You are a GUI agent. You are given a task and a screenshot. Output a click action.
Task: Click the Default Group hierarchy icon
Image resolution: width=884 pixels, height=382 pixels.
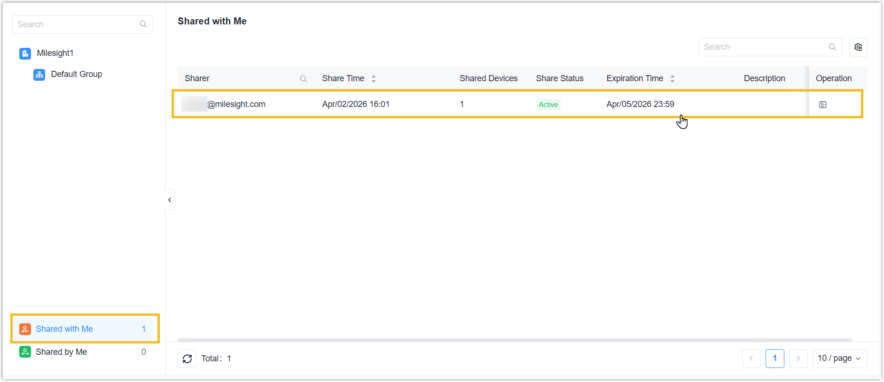tap(39, 75)
